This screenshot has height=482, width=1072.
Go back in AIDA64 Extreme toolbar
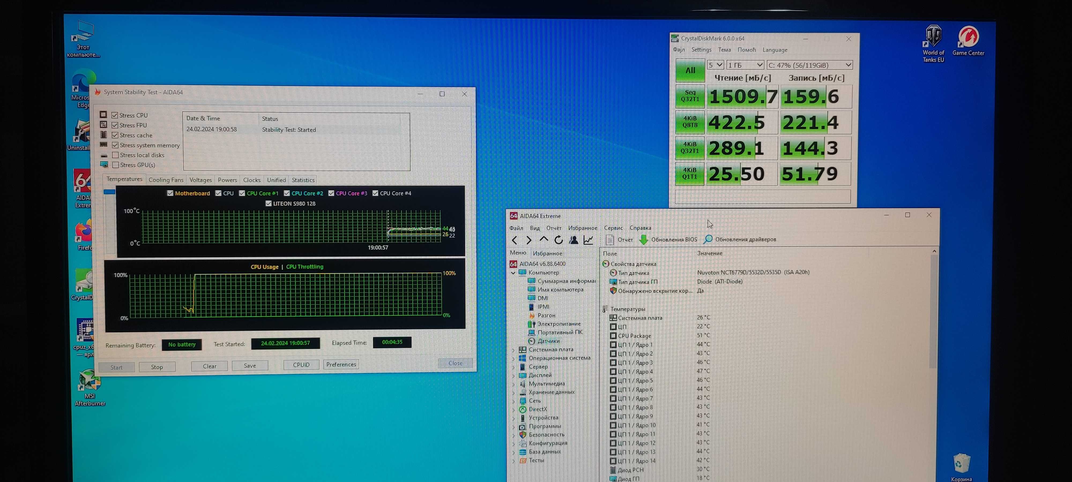click(515, 240)
